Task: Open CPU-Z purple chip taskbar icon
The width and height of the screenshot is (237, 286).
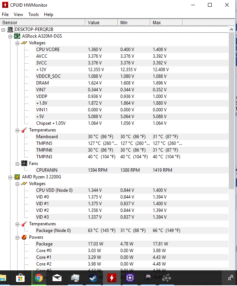Action: (130, 278)
